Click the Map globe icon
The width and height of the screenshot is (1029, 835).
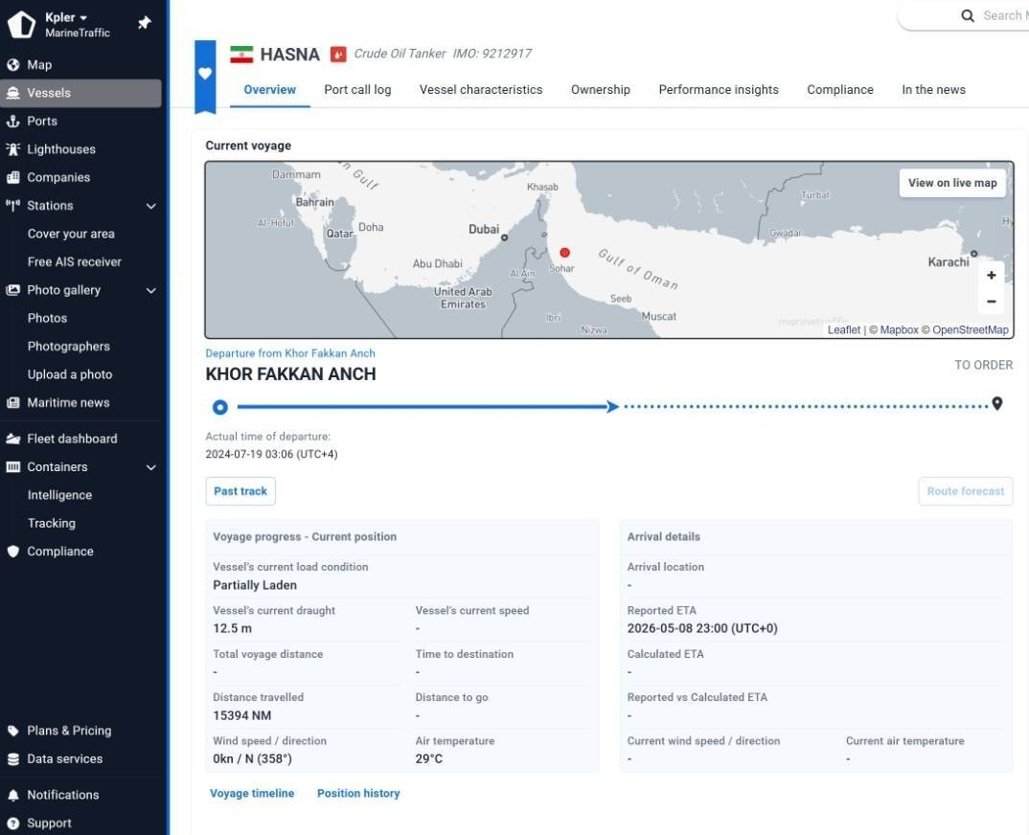13,65
